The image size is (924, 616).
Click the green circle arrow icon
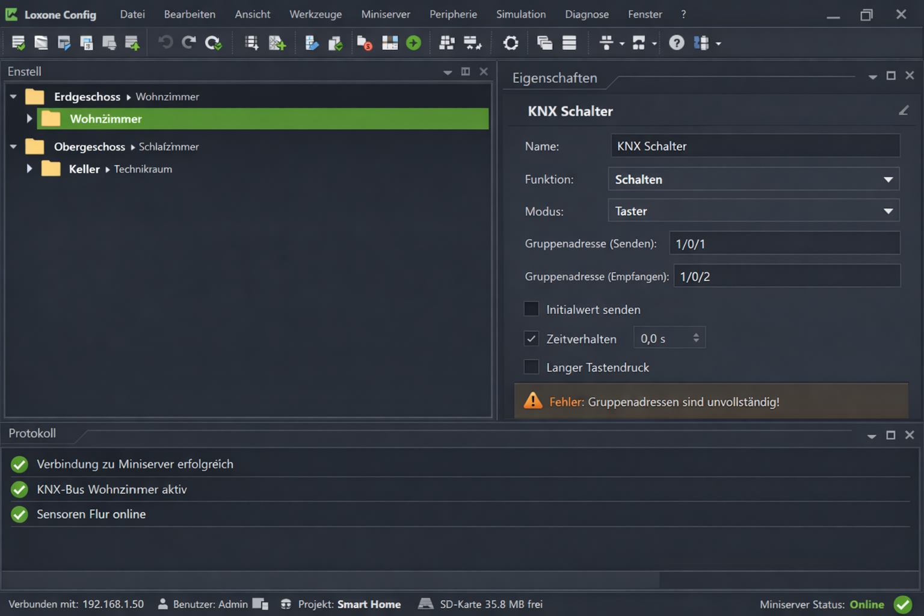[413, 43]
